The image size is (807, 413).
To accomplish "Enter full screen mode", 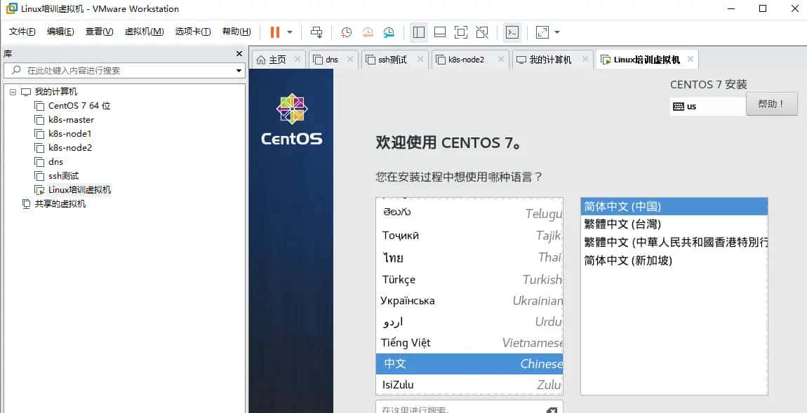I will (x=461, y=32).
